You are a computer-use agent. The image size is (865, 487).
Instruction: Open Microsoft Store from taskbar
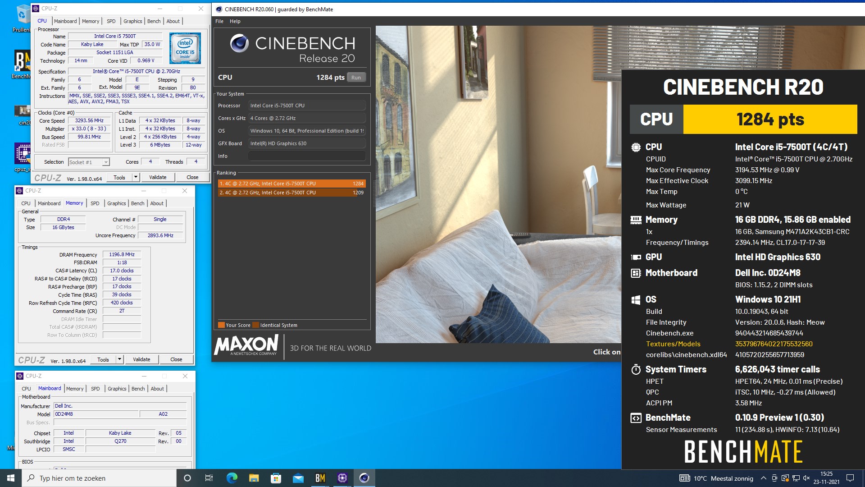(276, 478)
